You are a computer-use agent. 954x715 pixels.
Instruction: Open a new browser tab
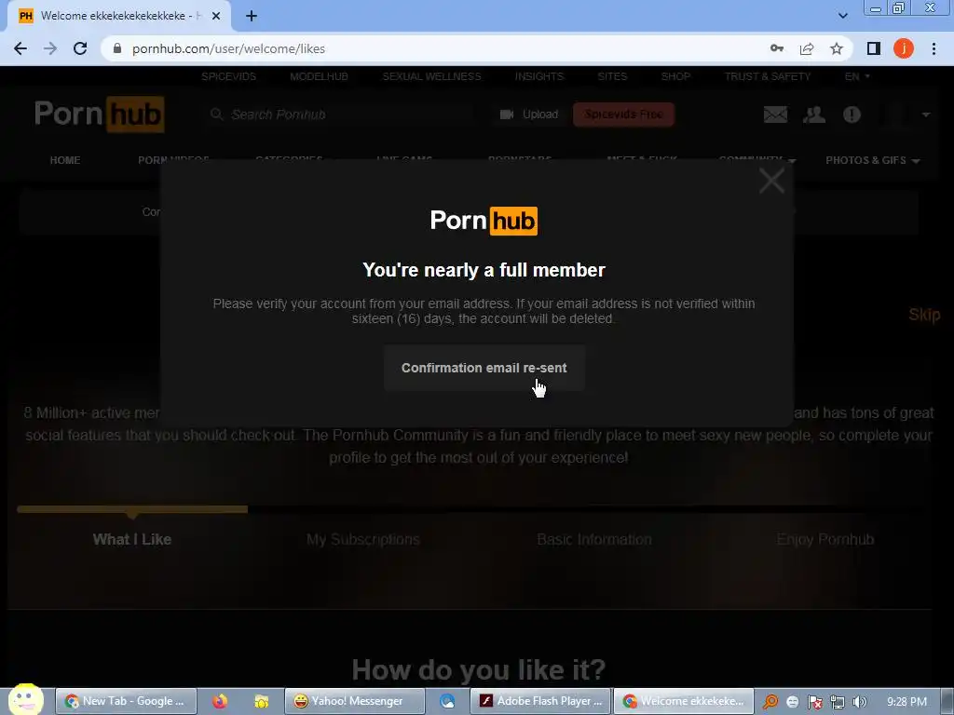point(252,16)
